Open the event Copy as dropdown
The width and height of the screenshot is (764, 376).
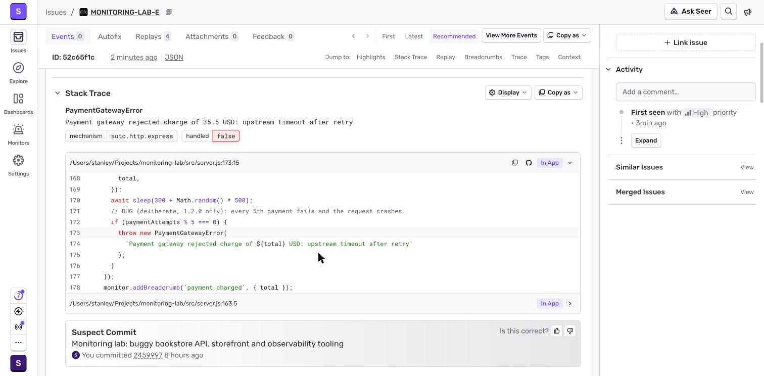point(567,35)
